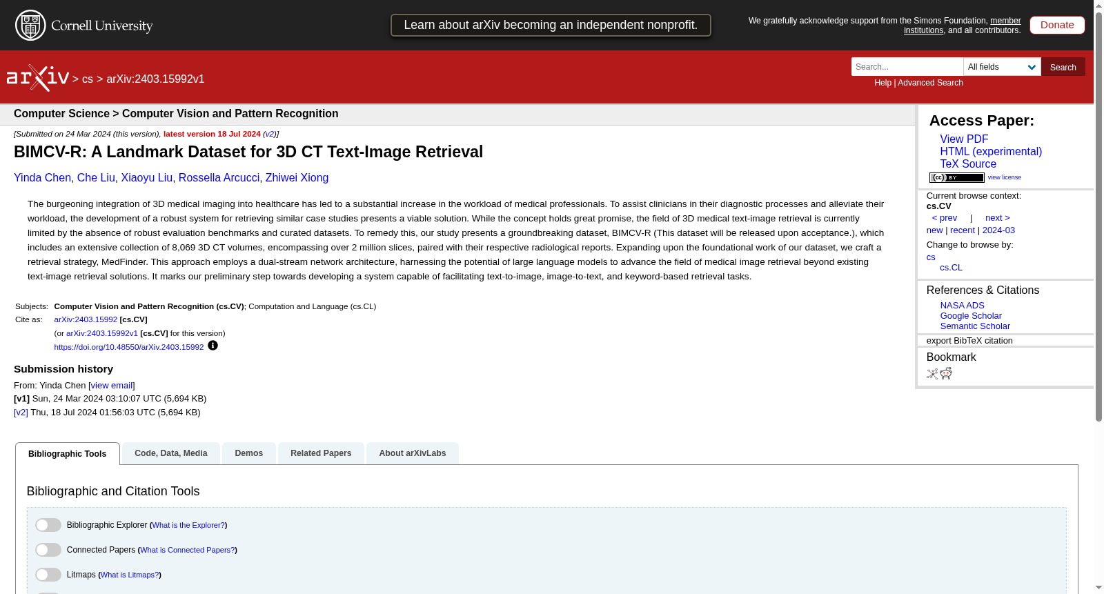Enable the Connected Papers toggle
This screenshot has height=594, width=1104.
[48, 550]
